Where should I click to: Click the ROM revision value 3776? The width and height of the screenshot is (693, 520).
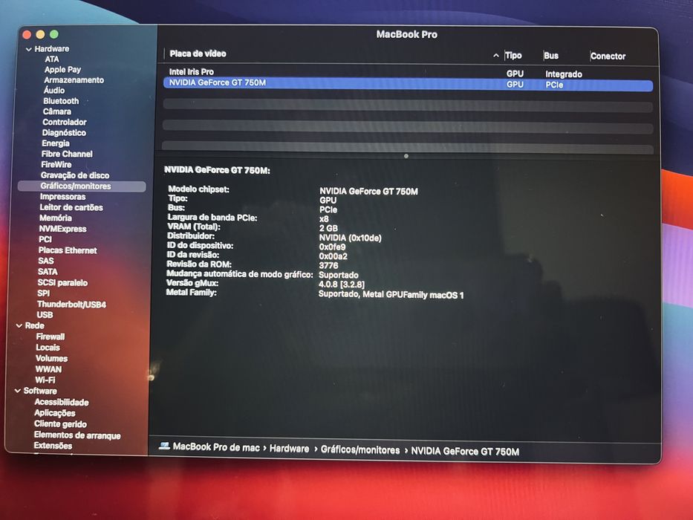pos(328,266)
